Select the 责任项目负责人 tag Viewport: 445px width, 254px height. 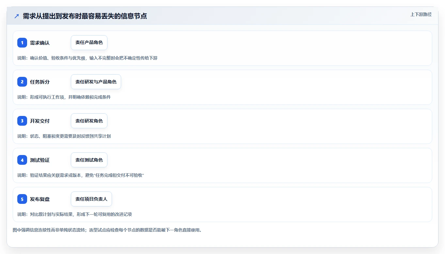[91, 199]
